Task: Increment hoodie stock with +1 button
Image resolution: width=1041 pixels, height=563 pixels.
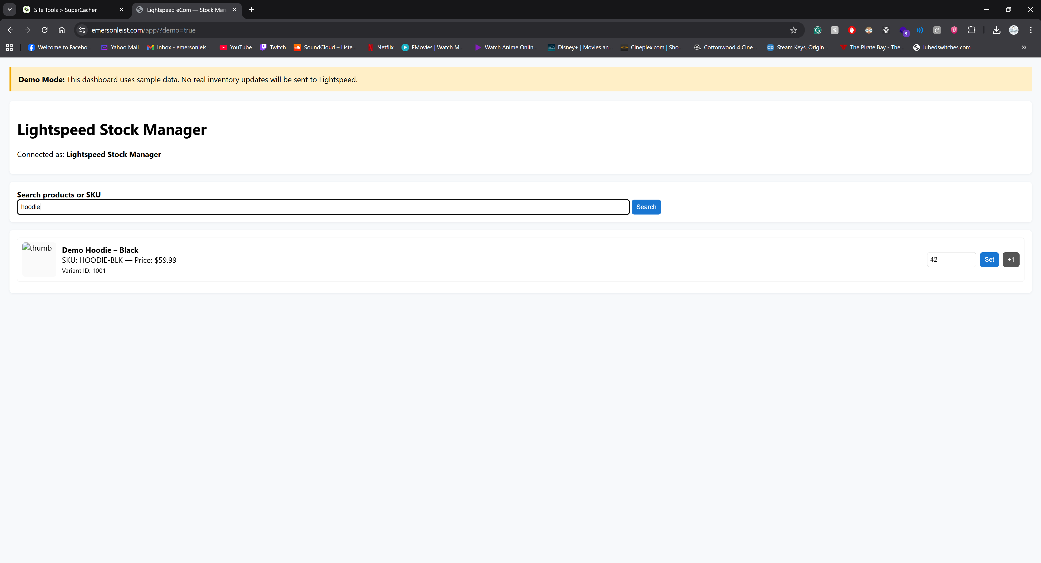Action: click(1011, 260)
